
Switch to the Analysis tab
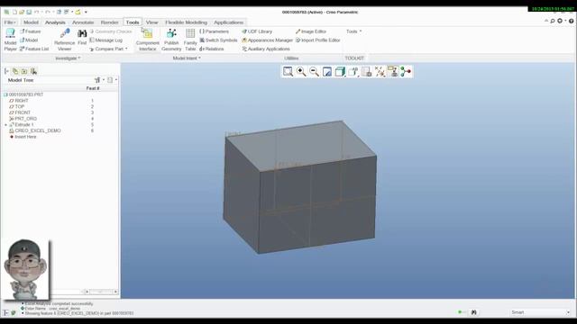click(x=55, y=22)
